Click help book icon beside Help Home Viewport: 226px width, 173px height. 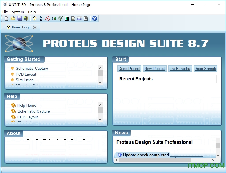tap(13, 105)
